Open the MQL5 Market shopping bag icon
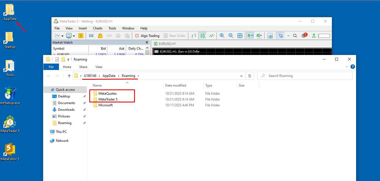The image size is (380, 181). (100, 36)
